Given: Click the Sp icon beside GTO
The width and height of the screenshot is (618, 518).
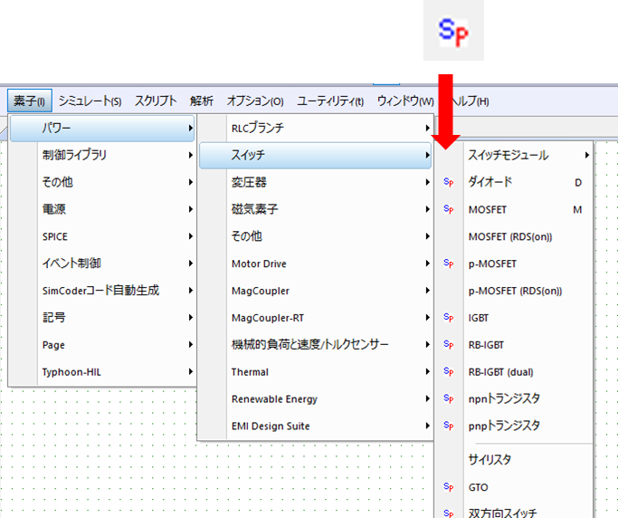Looking at the screenshot, I should coord(448,487).
